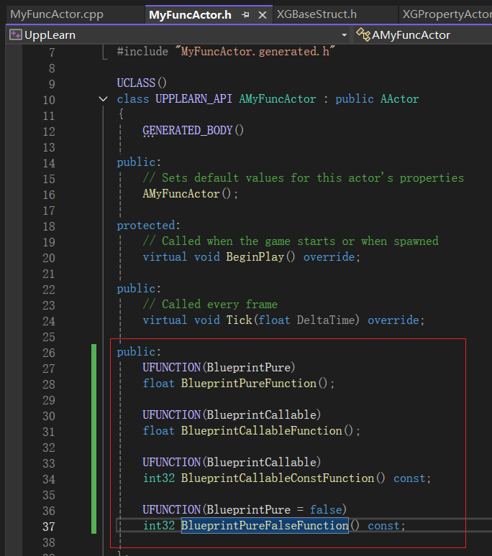Image resolution: width=492 pixels, height=556 pixels.
Task: Open the XGBaseStruct.h tab
Action: [316, 14]
